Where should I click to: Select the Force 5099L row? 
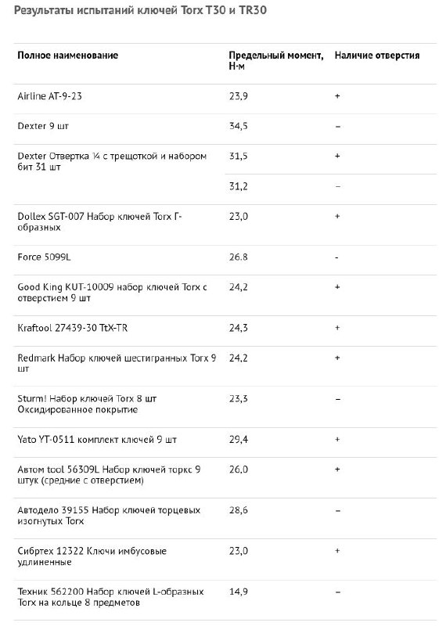[225, 257]
